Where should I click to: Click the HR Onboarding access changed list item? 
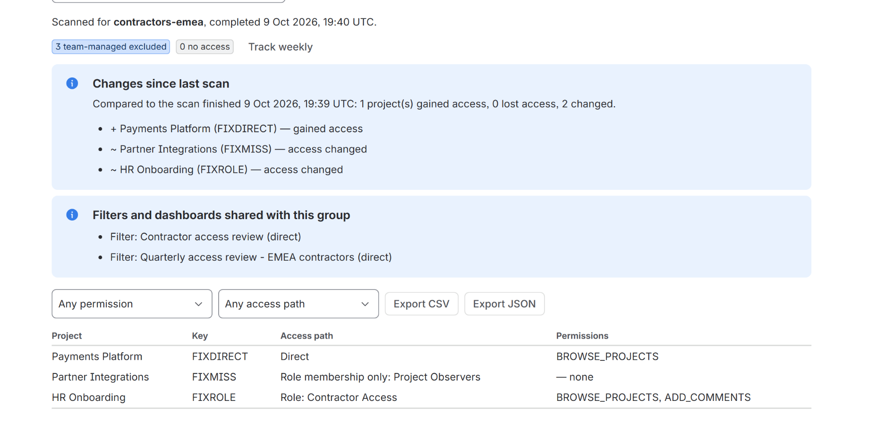click(x=227, y=170)
